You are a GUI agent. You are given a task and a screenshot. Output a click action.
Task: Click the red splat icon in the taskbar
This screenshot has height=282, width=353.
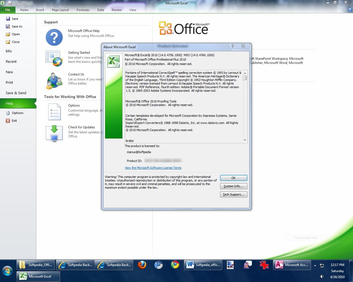[264, 265]
